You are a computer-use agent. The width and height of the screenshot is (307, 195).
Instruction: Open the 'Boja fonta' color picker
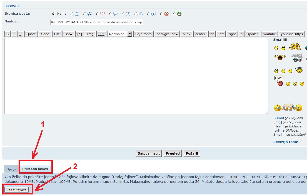coord(143,34)
